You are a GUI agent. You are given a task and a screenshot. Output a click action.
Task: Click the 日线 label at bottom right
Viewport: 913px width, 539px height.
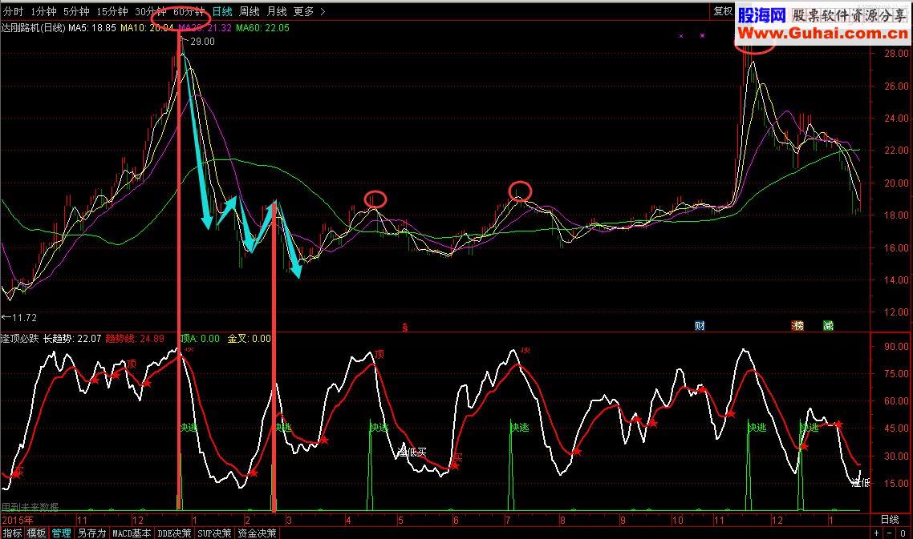(890, 519)
